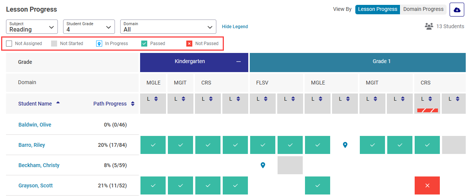Click Scott Grayson's red not-passed X cell
This screenshot has width=468, height=196.
[427, 185]
